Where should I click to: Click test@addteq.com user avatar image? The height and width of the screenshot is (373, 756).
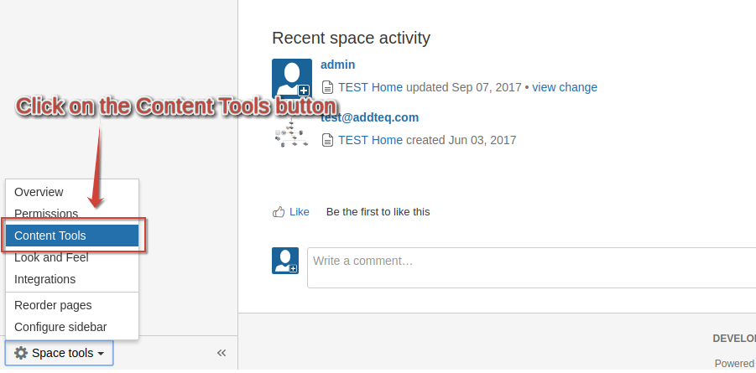(292, 132)
